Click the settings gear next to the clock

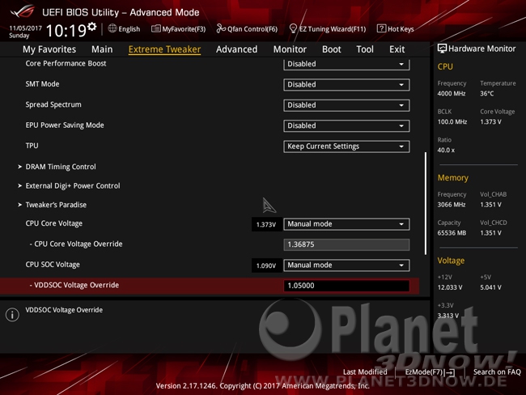[91, 27]
